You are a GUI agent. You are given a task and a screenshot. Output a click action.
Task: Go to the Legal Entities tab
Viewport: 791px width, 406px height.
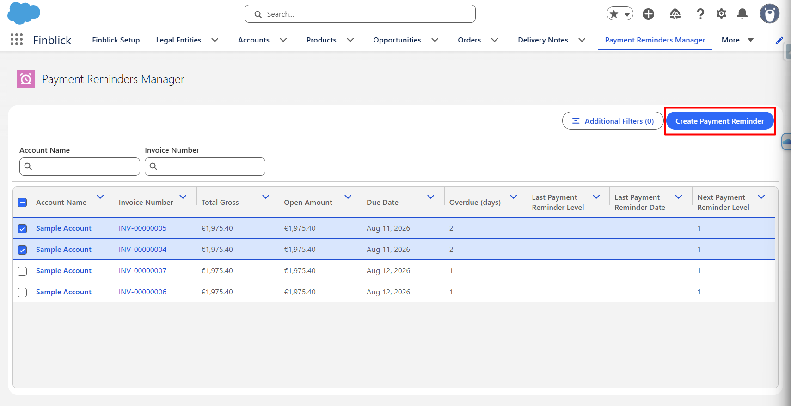pyautogui.click(x=178, y=40)
